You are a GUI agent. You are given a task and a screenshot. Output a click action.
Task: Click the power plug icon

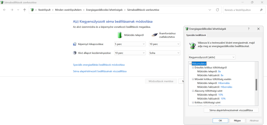(155, 35)
